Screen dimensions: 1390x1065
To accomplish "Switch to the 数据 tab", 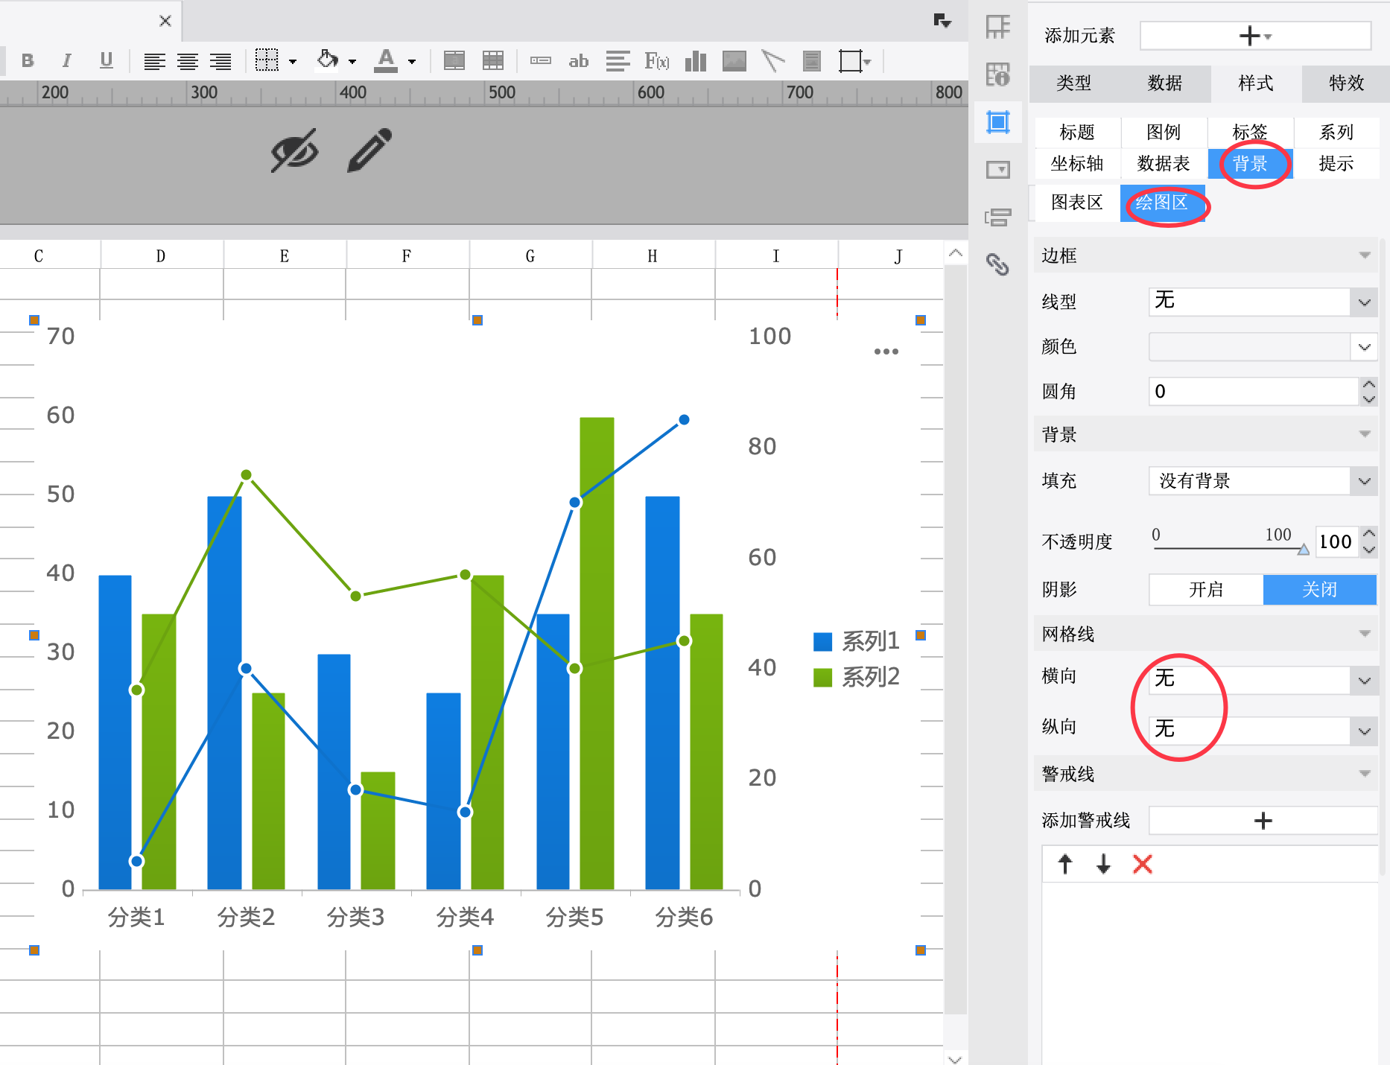I will pyautogui.click(x=1164, y=83).
